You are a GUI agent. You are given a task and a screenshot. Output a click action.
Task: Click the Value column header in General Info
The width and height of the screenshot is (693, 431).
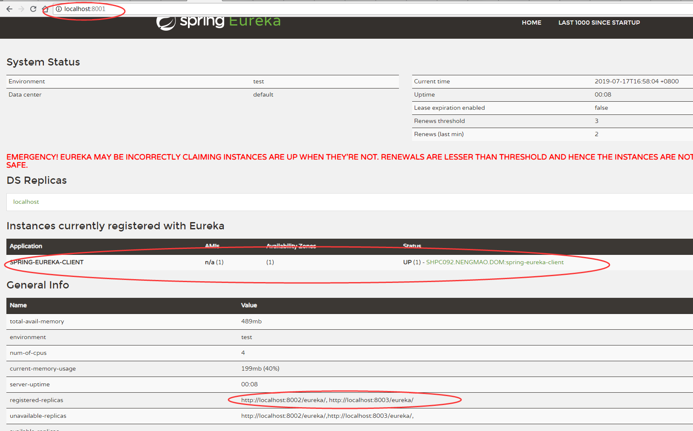click(249, 305)
